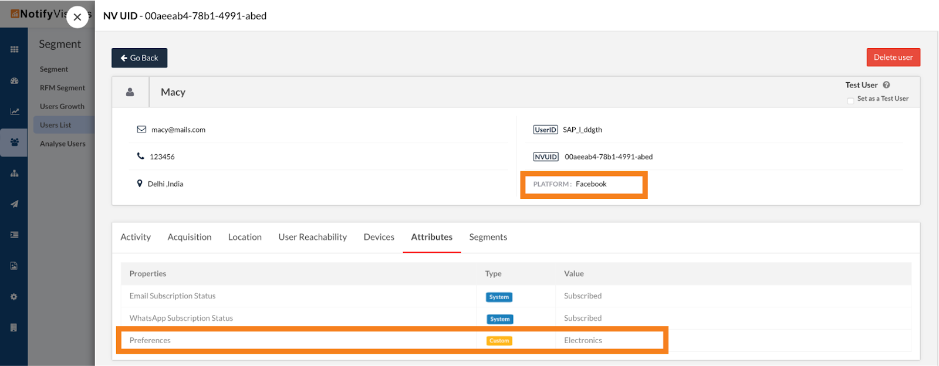Select the User Reachability tab
This screenshot has width=939, height=366.
(312, 237)
